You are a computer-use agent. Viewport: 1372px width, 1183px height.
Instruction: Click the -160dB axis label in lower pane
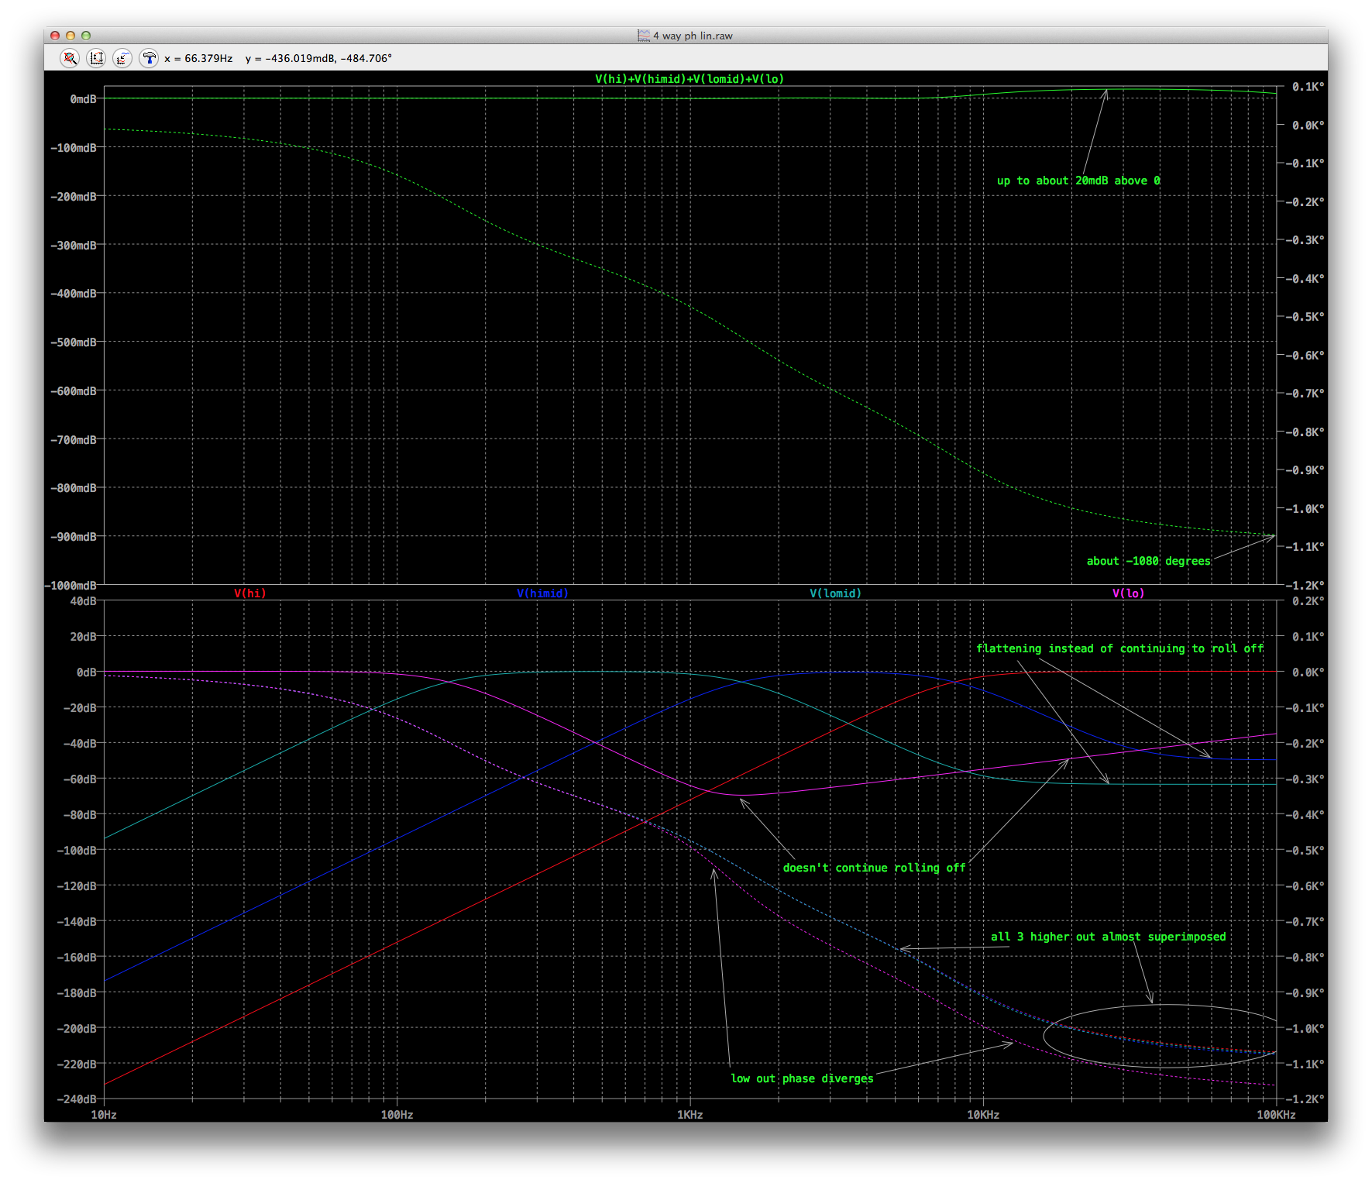(x=77, y=958)
